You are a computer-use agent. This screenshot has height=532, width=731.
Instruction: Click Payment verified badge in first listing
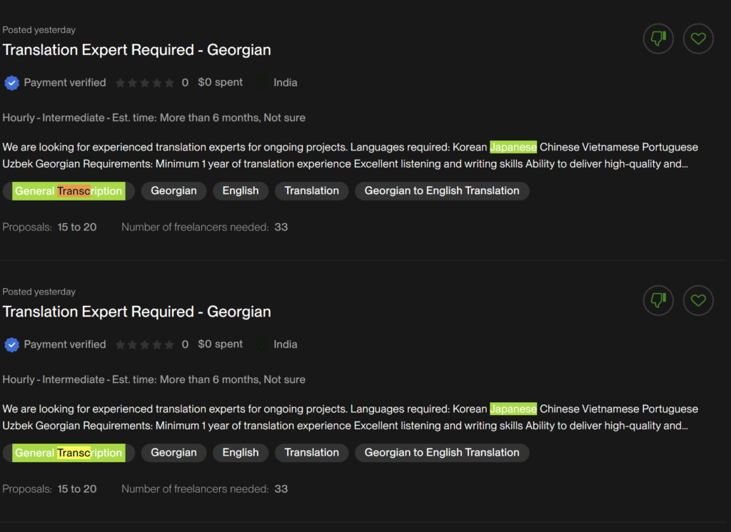pos(12,83)
